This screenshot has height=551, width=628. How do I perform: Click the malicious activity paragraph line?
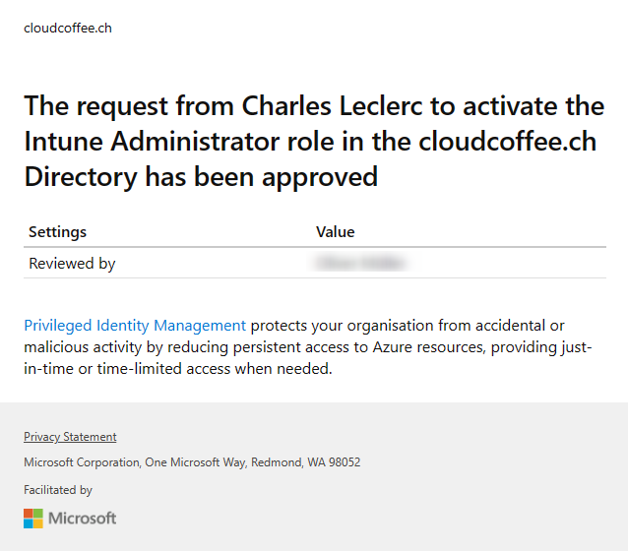pos(307,347)
